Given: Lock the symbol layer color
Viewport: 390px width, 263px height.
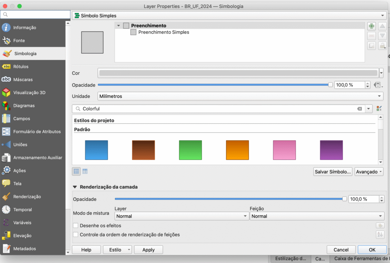Looking at the screenshot, I should click(x=382, y=46).
